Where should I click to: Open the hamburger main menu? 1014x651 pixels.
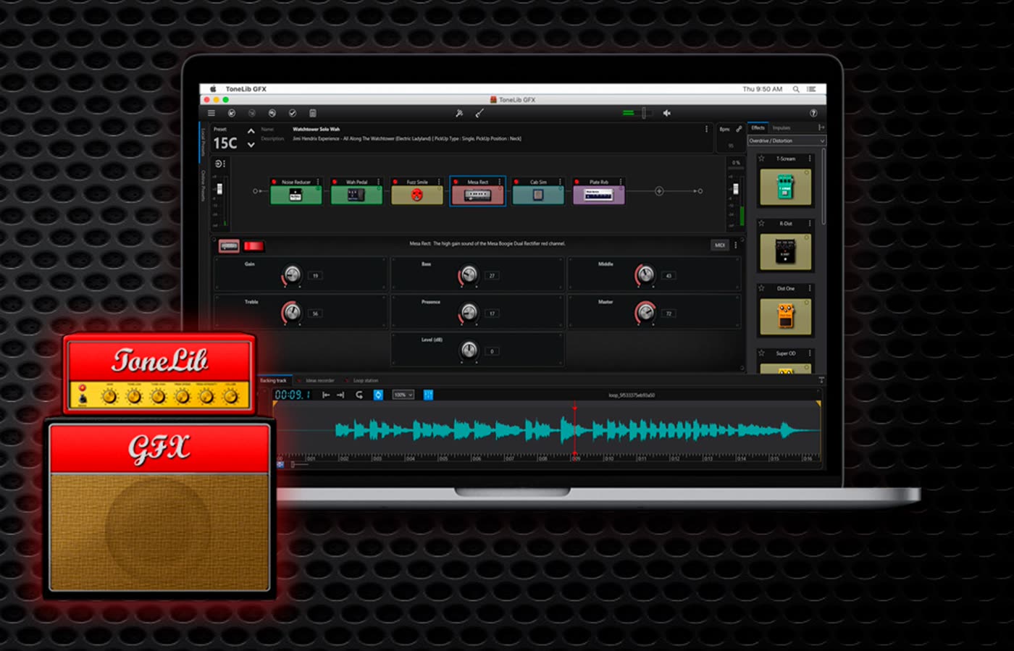pos(211,113)
